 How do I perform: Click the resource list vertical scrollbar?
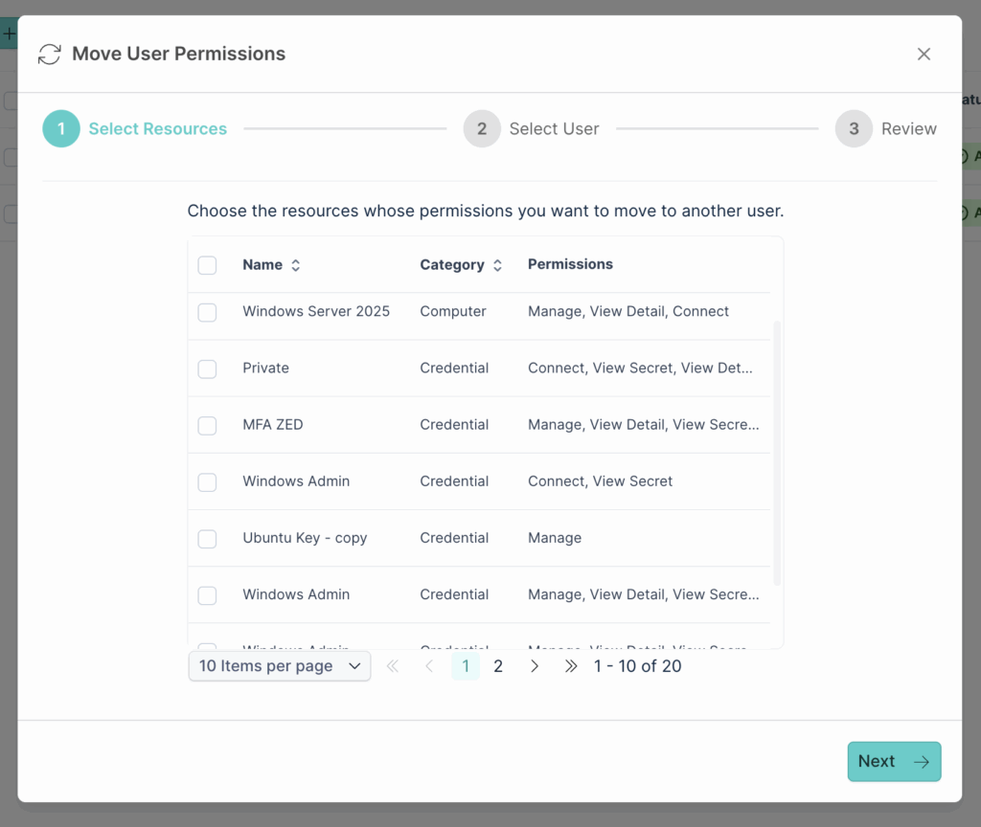pos(777,453)
